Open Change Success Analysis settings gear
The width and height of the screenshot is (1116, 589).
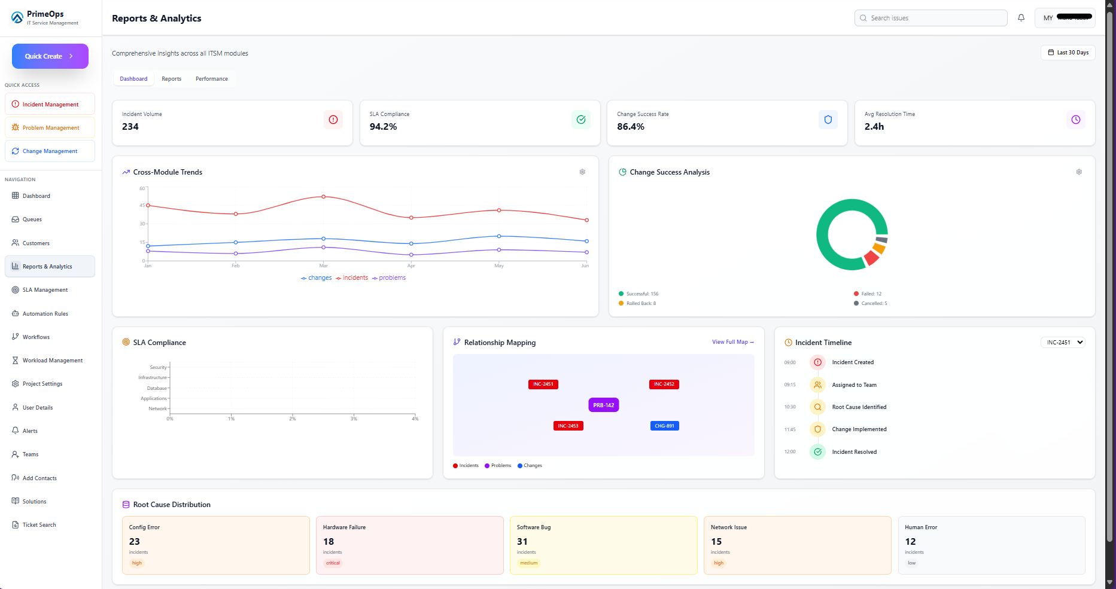pos(1079,172)
